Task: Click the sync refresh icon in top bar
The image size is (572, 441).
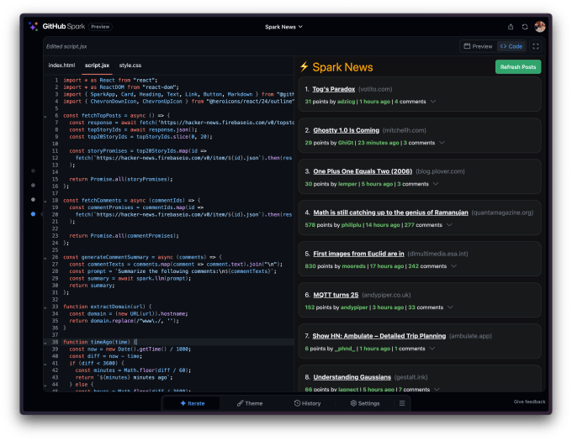Action: click(x=525, y=27)
